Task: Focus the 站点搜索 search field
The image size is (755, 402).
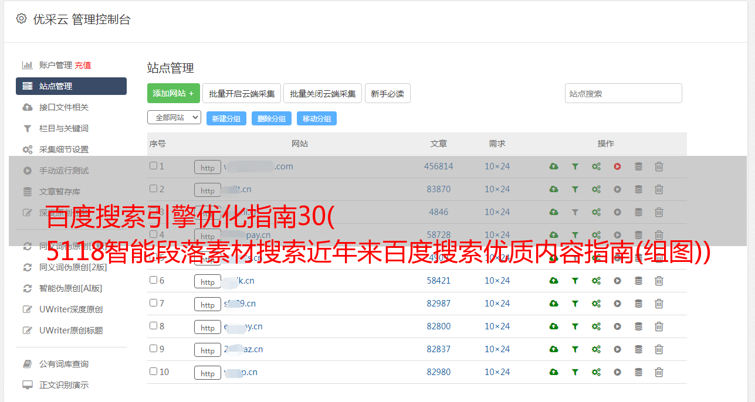Action: click(x=624, y=93)
